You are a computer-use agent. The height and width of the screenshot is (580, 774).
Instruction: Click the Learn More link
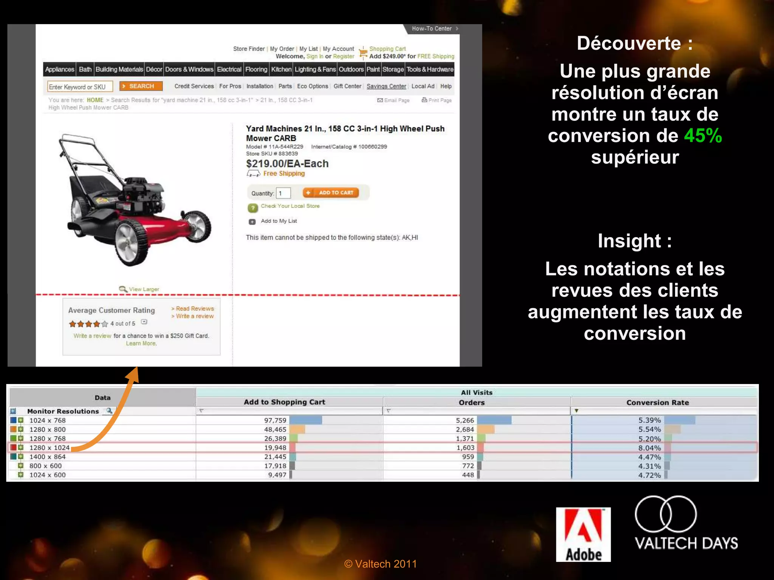pyautogui.click(x=141, y=343)
